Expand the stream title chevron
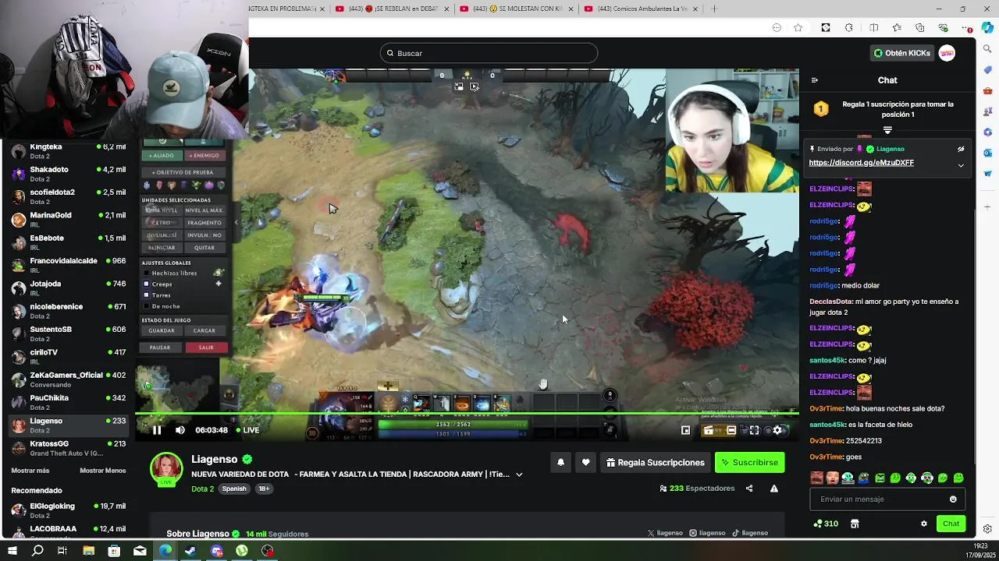 519,475
